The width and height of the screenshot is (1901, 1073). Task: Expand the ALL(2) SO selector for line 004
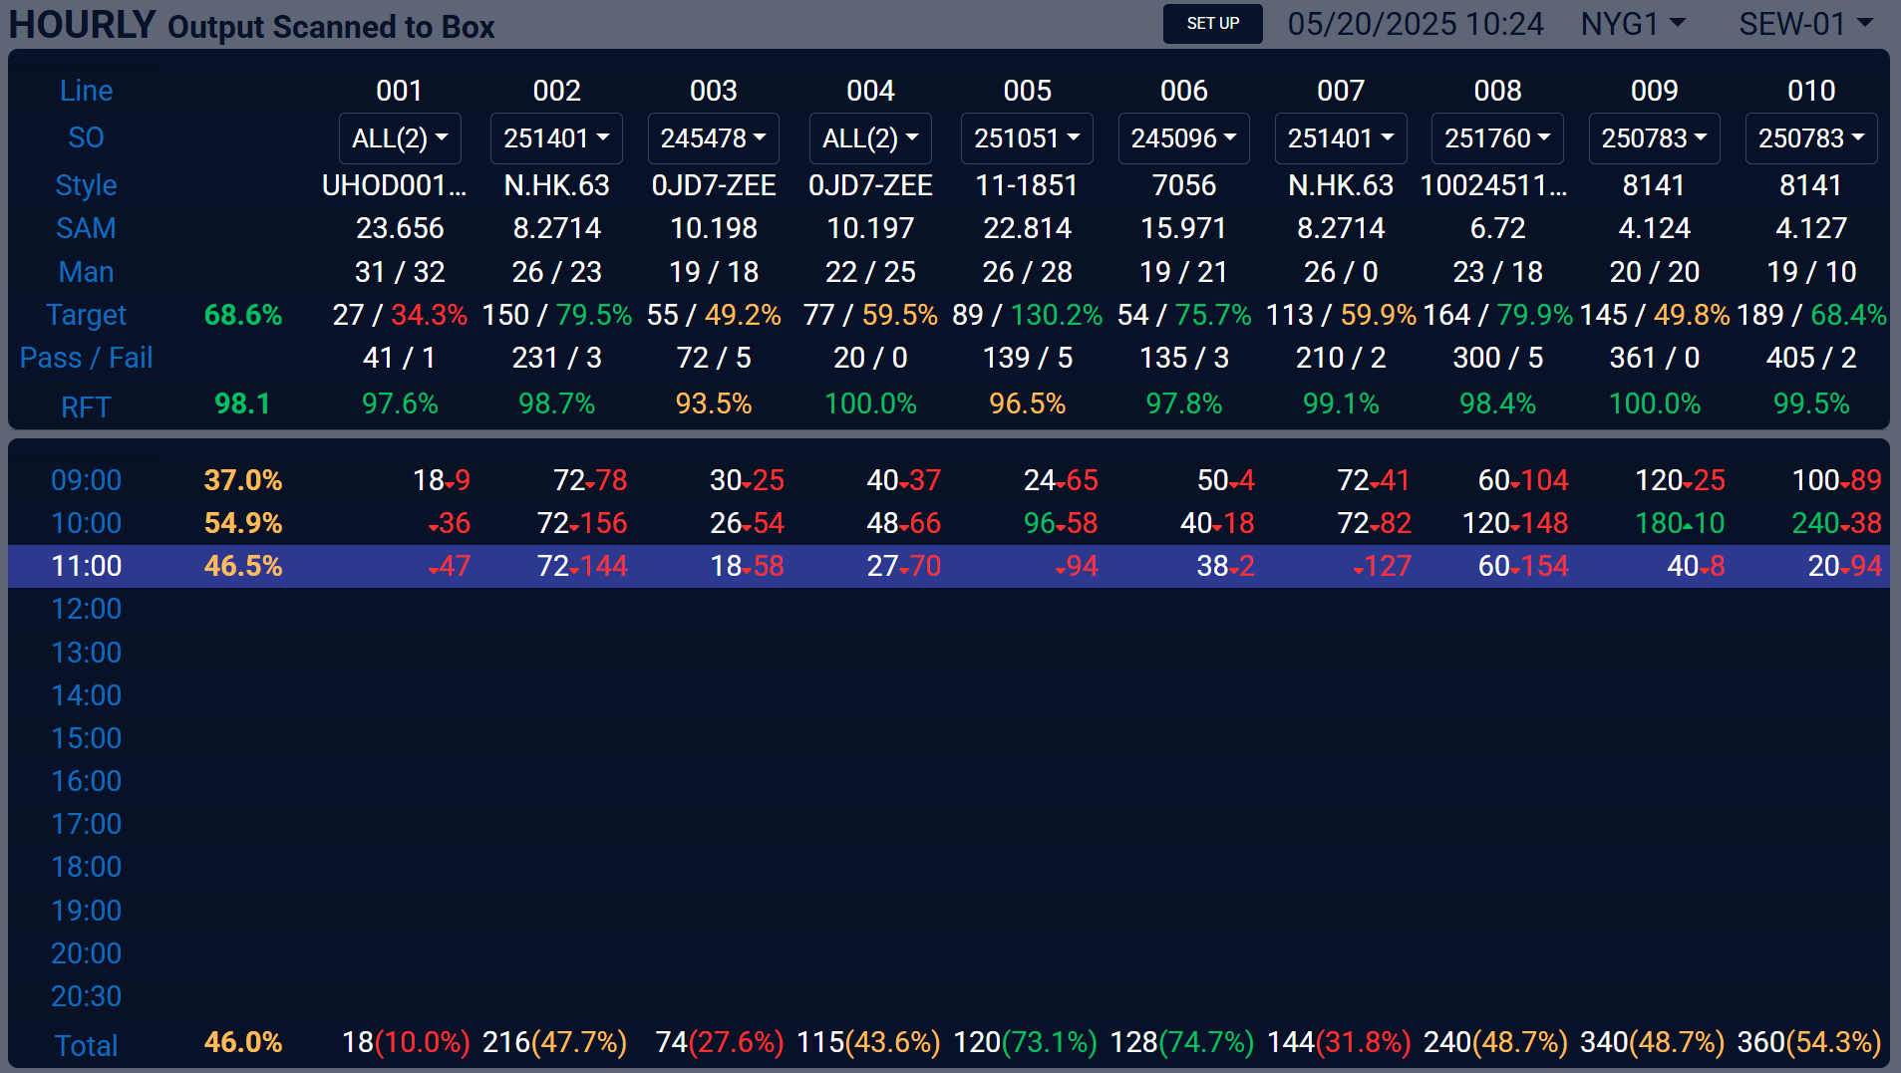[x=870, y=138]
